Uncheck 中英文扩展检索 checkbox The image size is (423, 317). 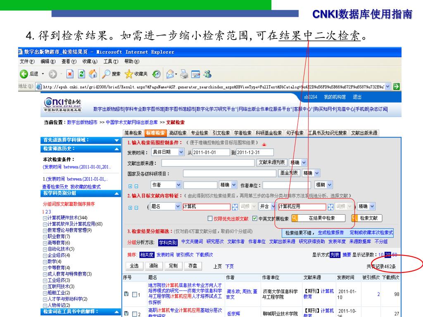pos(254,218)
